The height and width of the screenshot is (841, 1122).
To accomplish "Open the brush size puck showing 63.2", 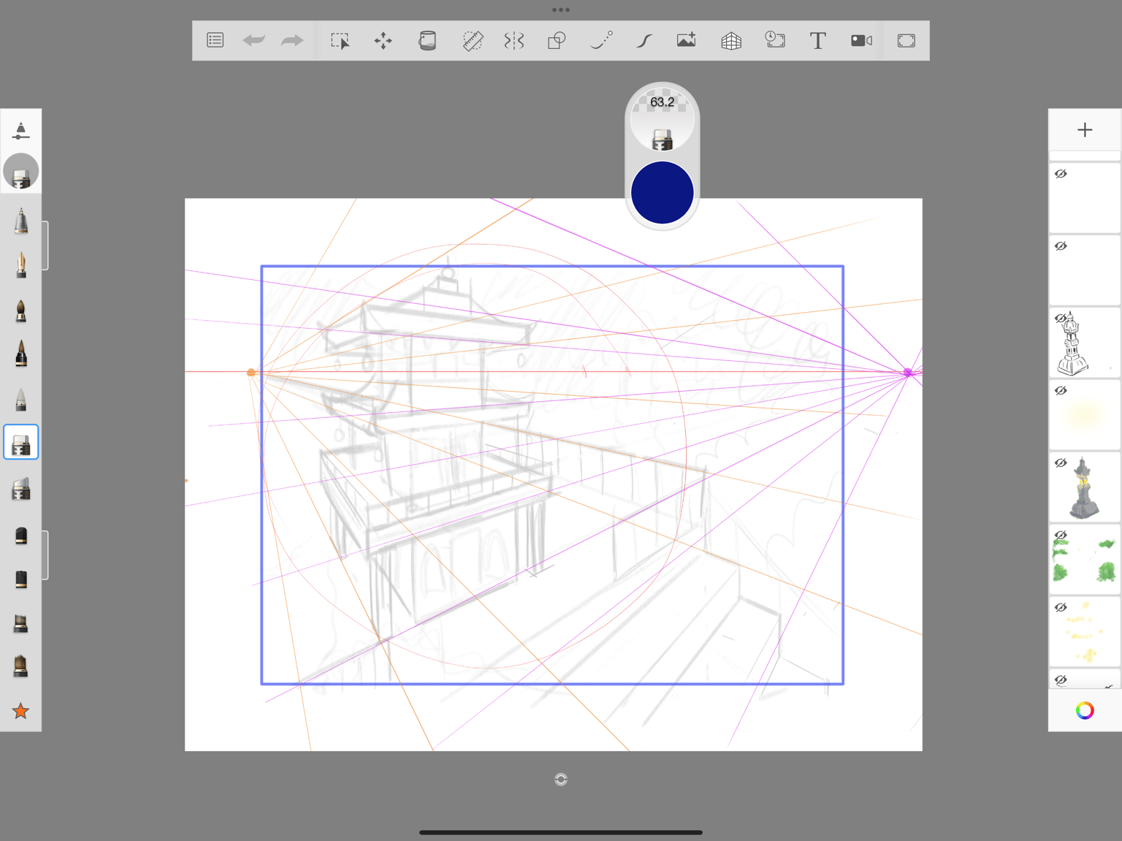I will pos(663,119).
